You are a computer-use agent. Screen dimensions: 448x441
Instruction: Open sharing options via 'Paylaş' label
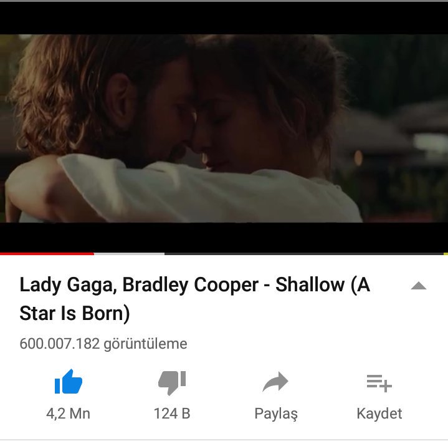(276, 414)
